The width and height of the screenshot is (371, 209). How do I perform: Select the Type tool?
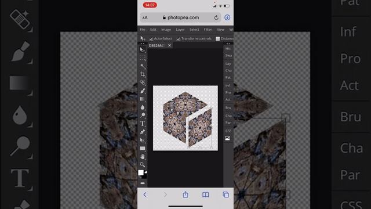coord(142,124)
